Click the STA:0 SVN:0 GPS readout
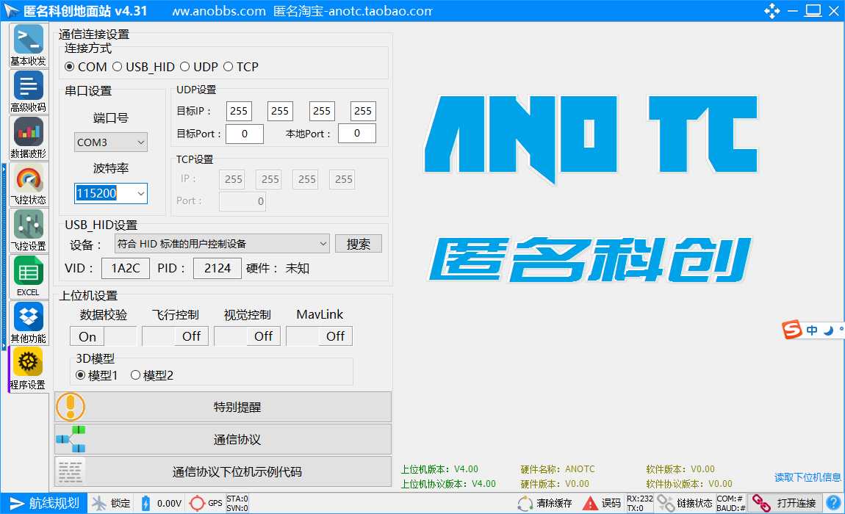This screenshot has width=845, height=514. (237, 503)
